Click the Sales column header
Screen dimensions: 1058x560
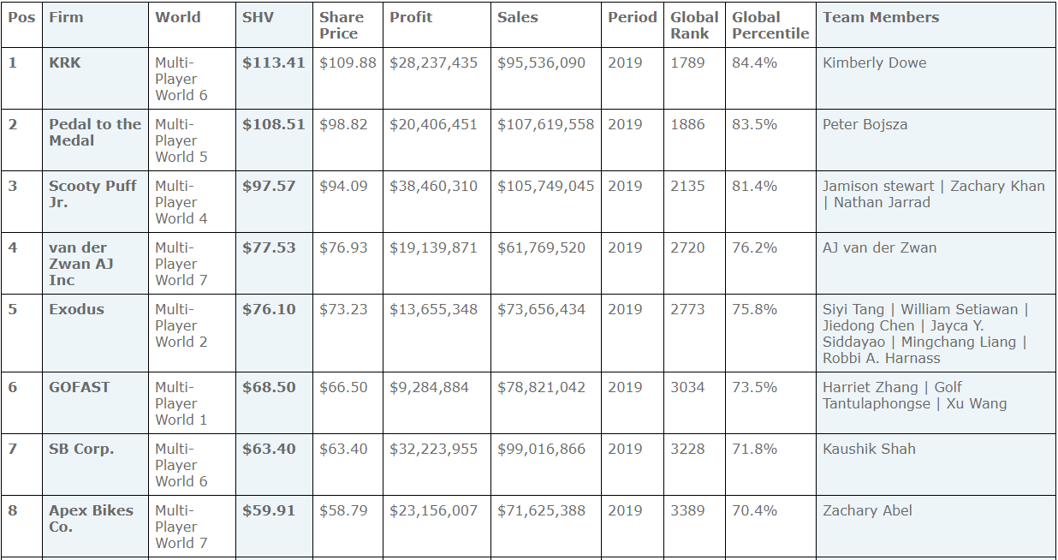[517, 17]
